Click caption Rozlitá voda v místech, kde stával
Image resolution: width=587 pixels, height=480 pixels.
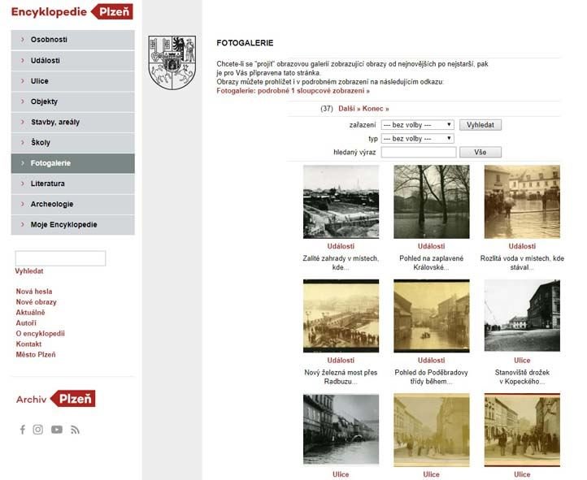(x=522, y=263)
